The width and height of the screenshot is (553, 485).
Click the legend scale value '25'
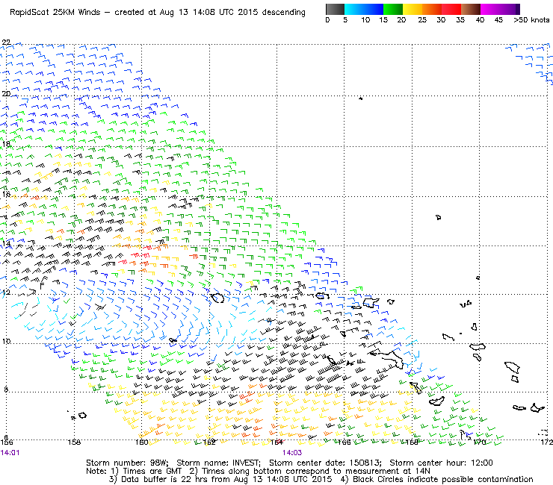[x=422, y=20]
